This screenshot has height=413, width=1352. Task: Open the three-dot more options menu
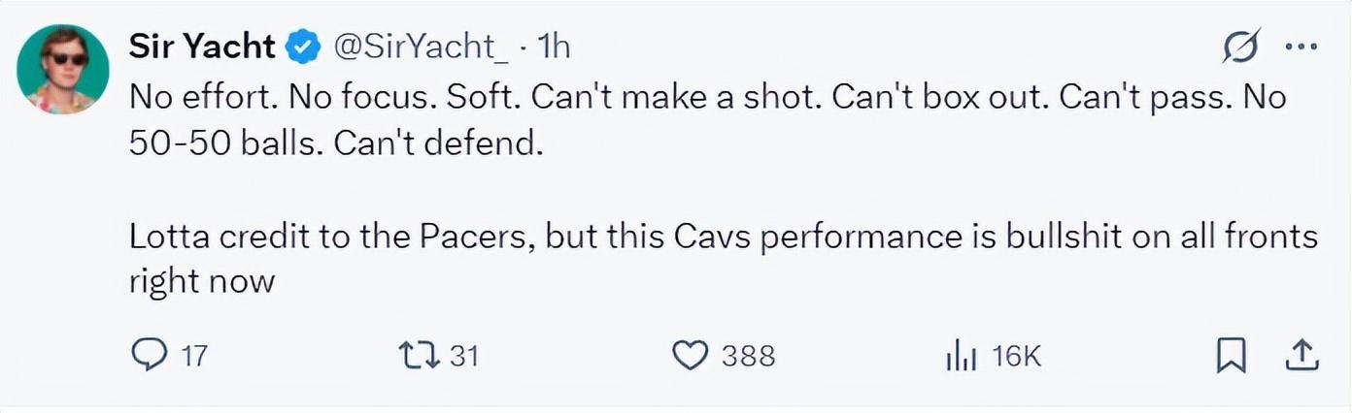pos(1300,48)
